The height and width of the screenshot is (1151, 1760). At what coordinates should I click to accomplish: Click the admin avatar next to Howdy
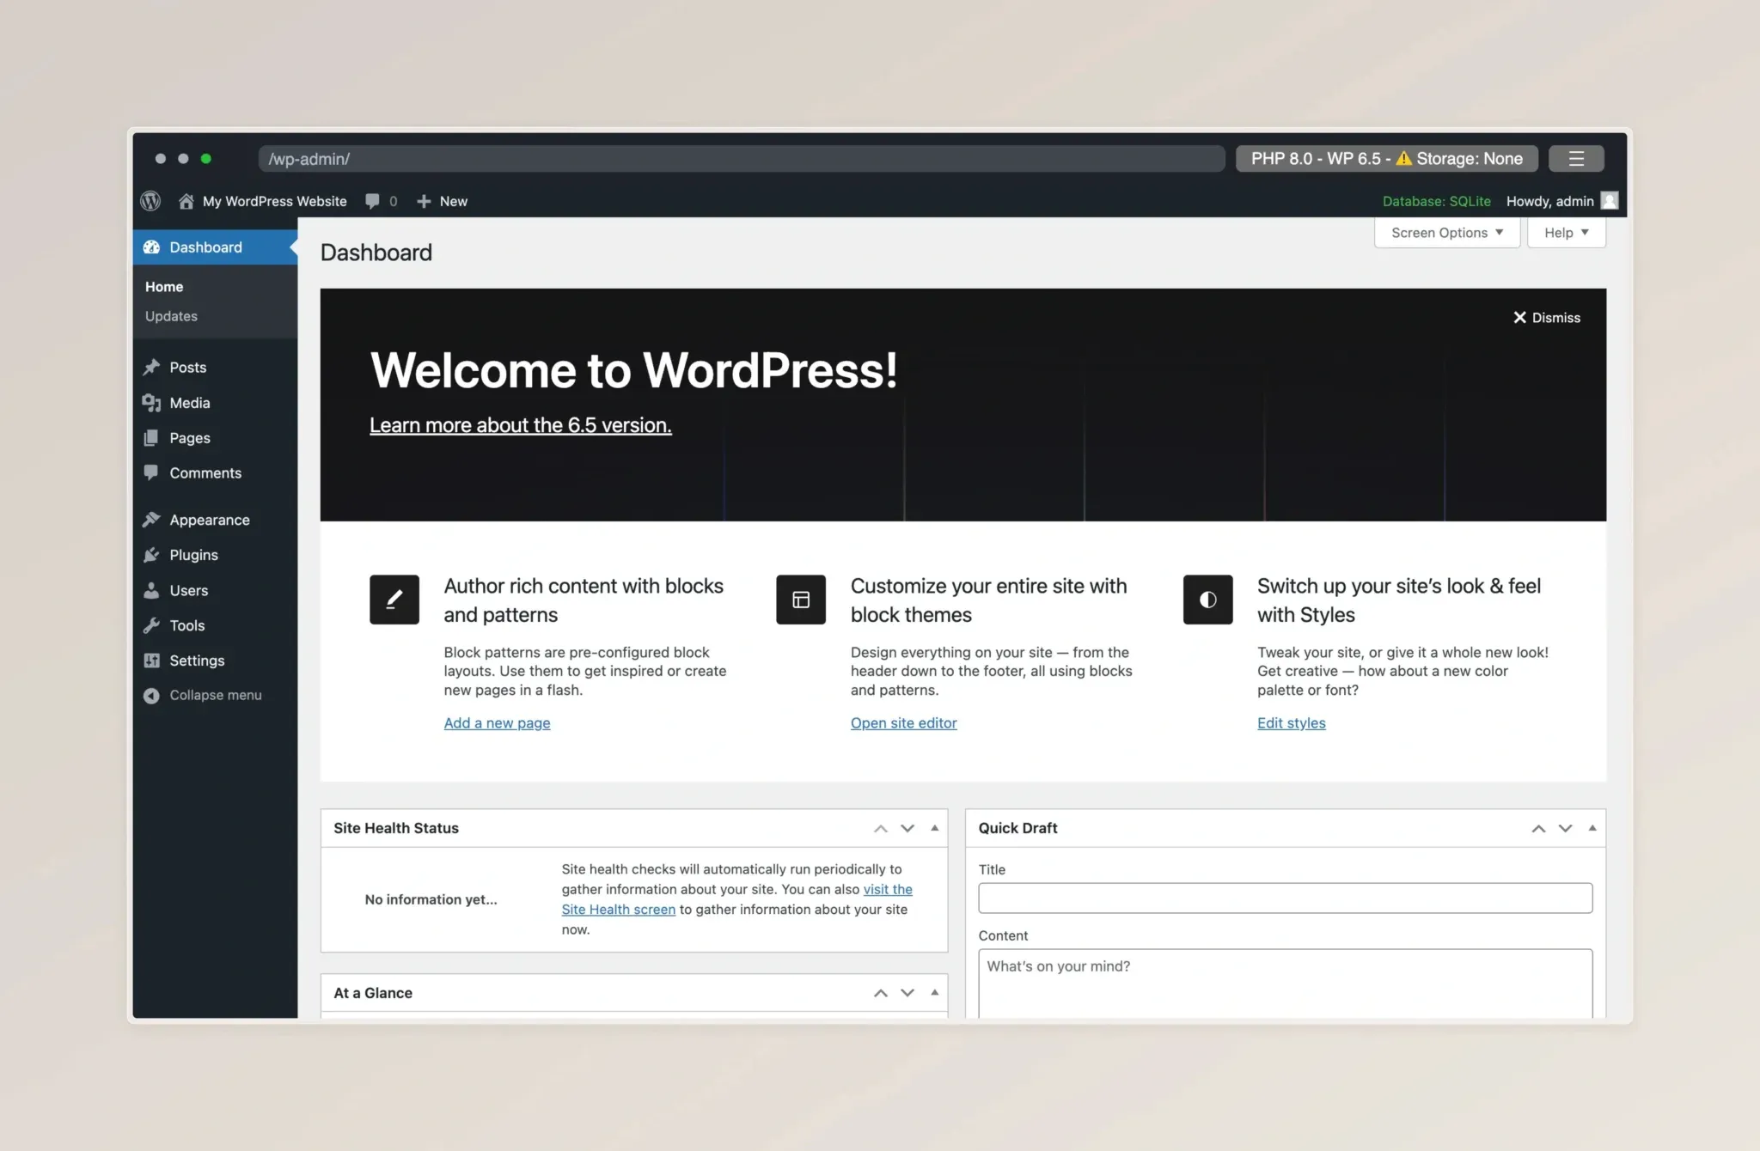pyautogui.click(x=1610, y=201)
